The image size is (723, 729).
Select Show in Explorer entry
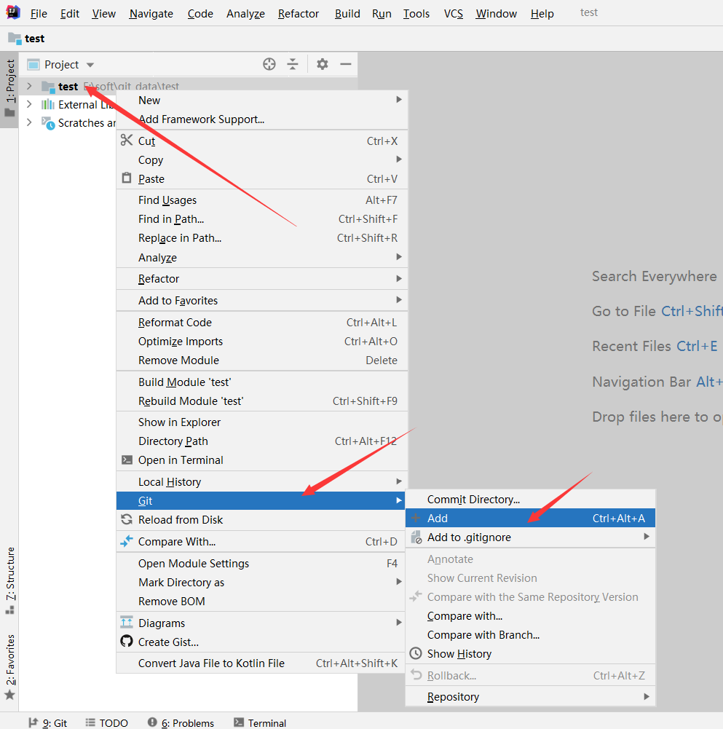tap(262, 422)
